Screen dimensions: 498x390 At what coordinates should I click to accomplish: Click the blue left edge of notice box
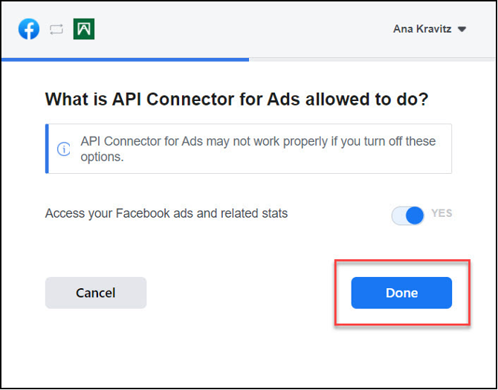pyautogui.click(x=47, y=149)
